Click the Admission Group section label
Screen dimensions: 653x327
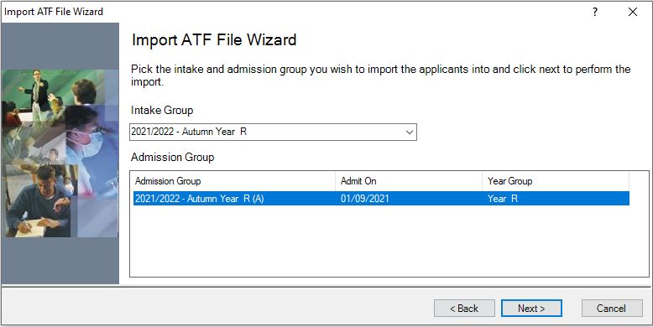pyautogui.click(x=172, y=158)
